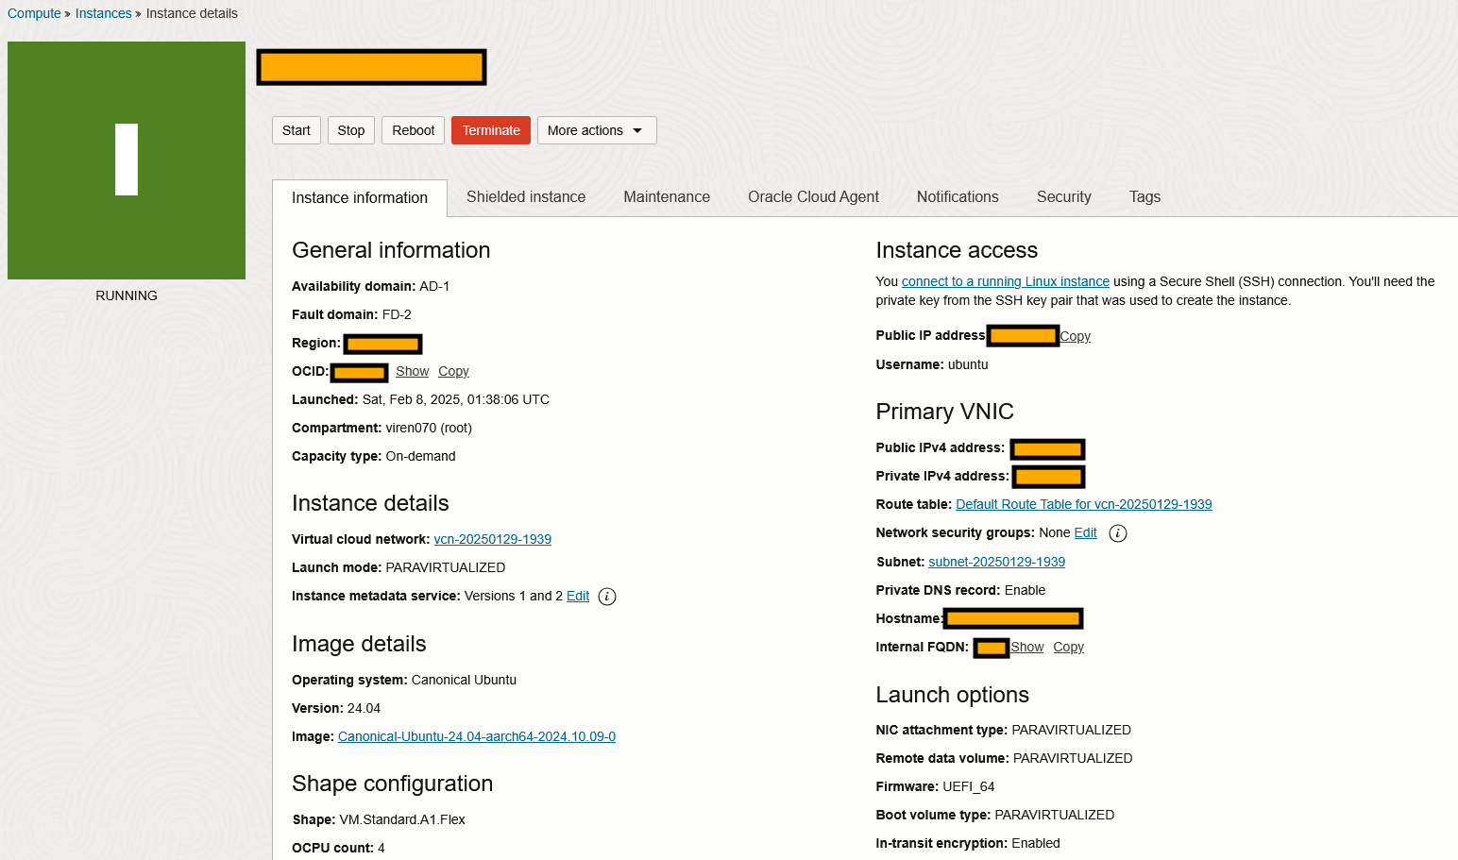Click the OCPU count value '4'

tap(381, 848)
